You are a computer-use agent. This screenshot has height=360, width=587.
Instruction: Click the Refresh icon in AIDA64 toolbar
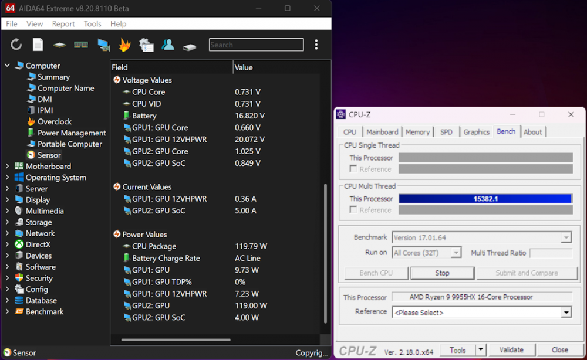(x=16, y=45)
